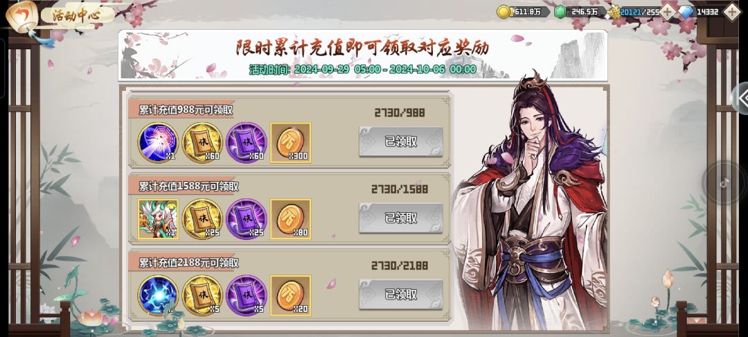Image resolution: width=748 pixels, height=337 pixels.
Task: Open the gold coin currency icon
Action: pyautogui.click(x=504, y=12)
